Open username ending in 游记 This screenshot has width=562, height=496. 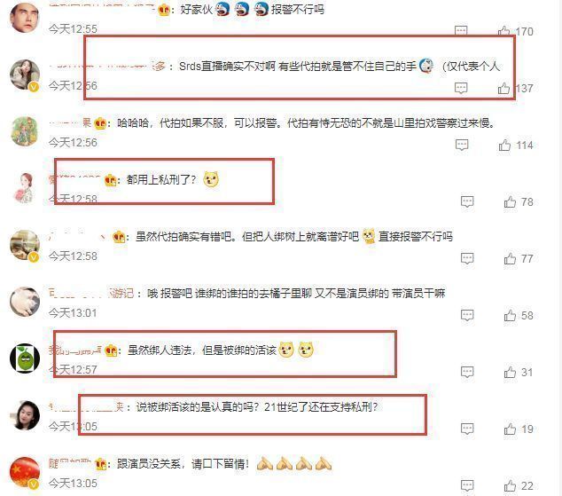click(91, 294)
